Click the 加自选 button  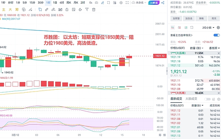pyautogui.click(x=189, y=18)
